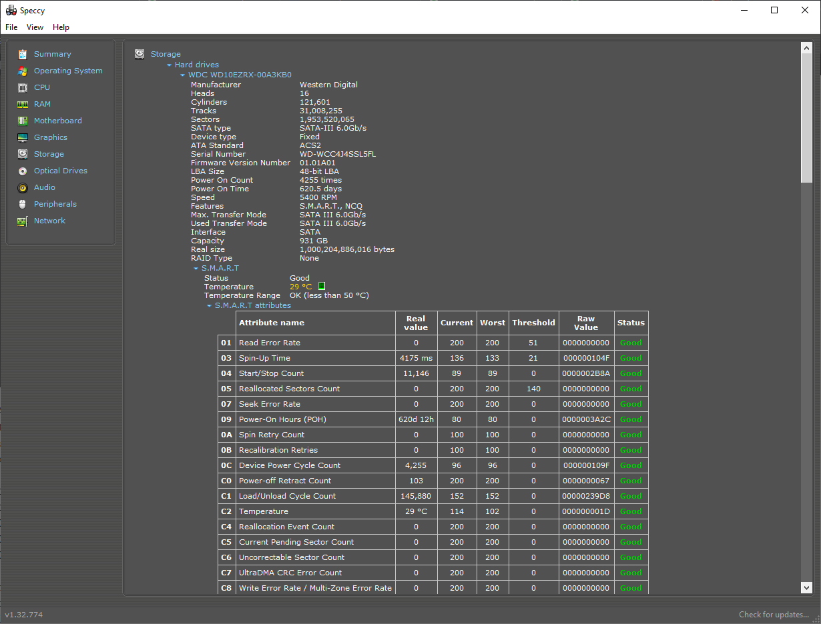Viewport: 821px width, 624px height.
Task: Go to the Network section
Action: click(49, 221)
